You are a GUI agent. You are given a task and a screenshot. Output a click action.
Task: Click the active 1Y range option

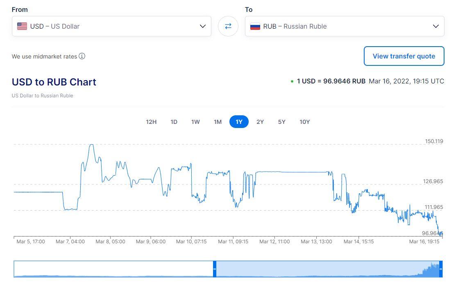239,122
